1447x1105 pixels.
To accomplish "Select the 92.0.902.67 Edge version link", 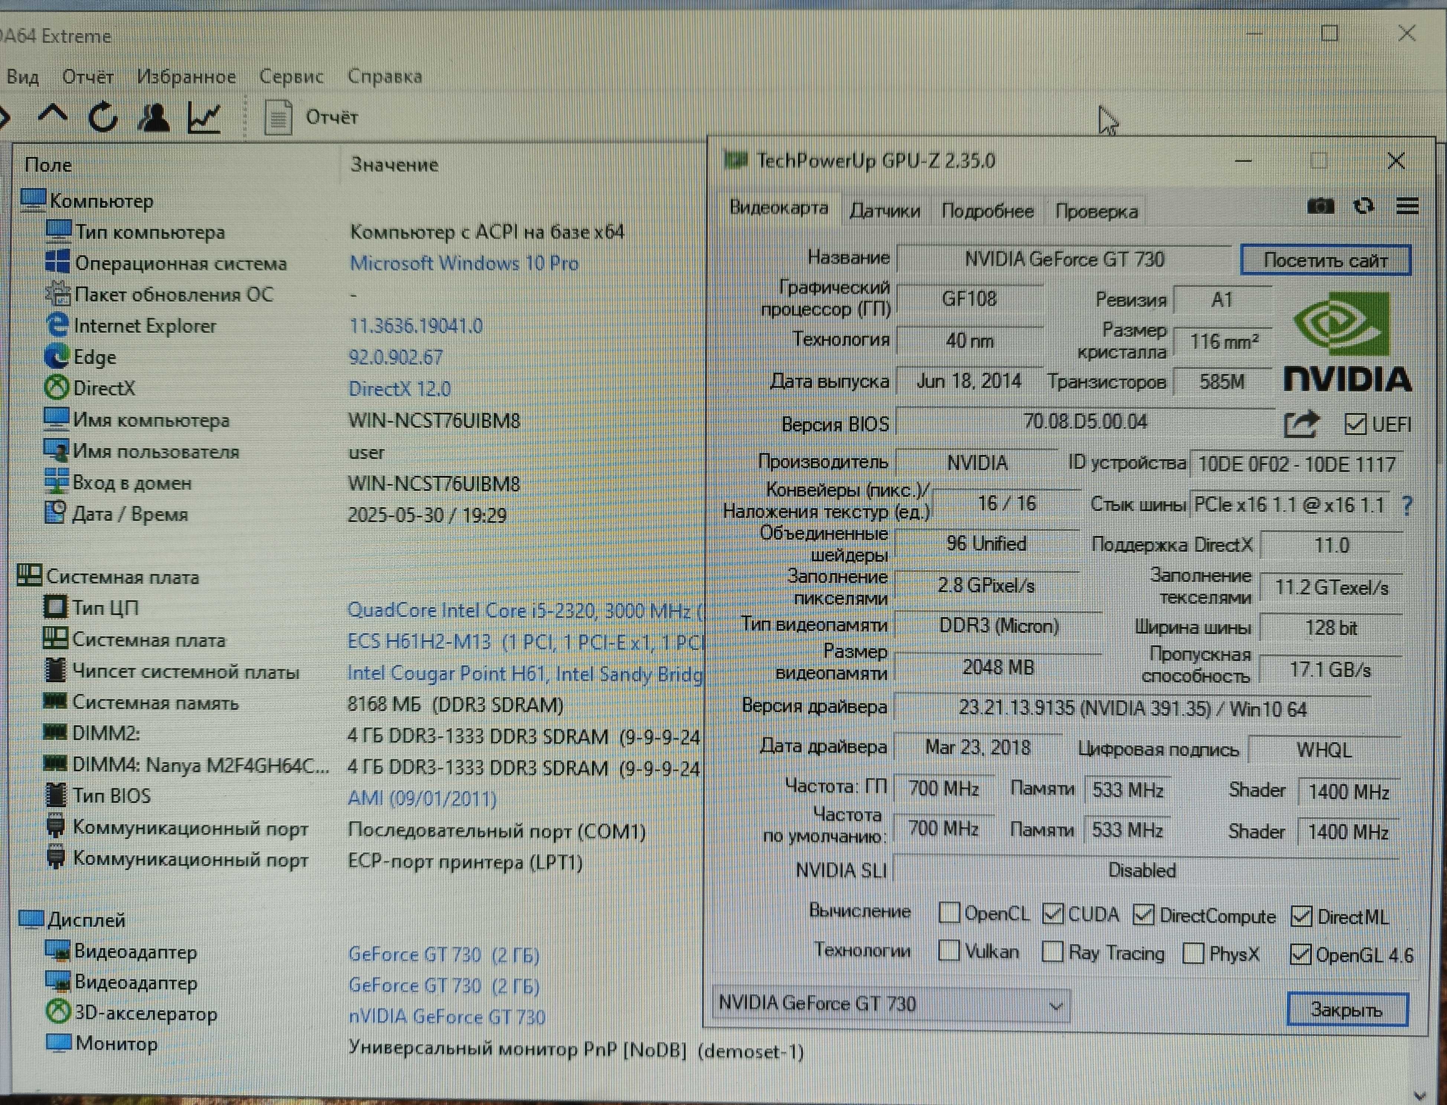I will click(x=395, y=357).
